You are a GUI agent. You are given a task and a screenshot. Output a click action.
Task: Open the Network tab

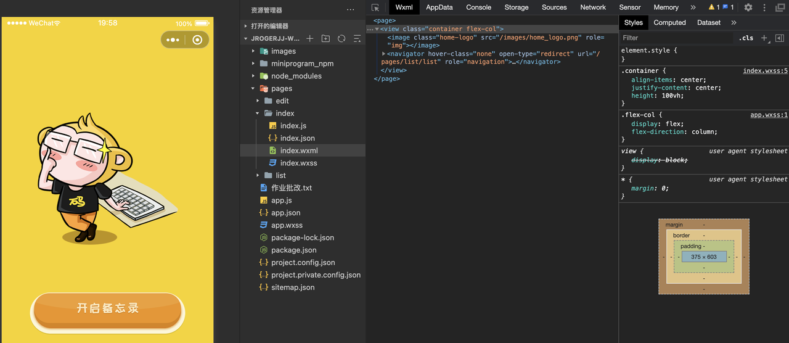tap(593, 7)
